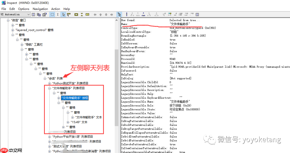The height and width of the screenshot is (153, 290).
Task: Click the LegacyIAccessible.Role value row
Action: tap(180, 106)
